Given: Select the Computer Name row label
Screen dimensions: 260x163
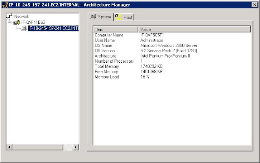Looking at the screenshot, I should click(109, 35).
